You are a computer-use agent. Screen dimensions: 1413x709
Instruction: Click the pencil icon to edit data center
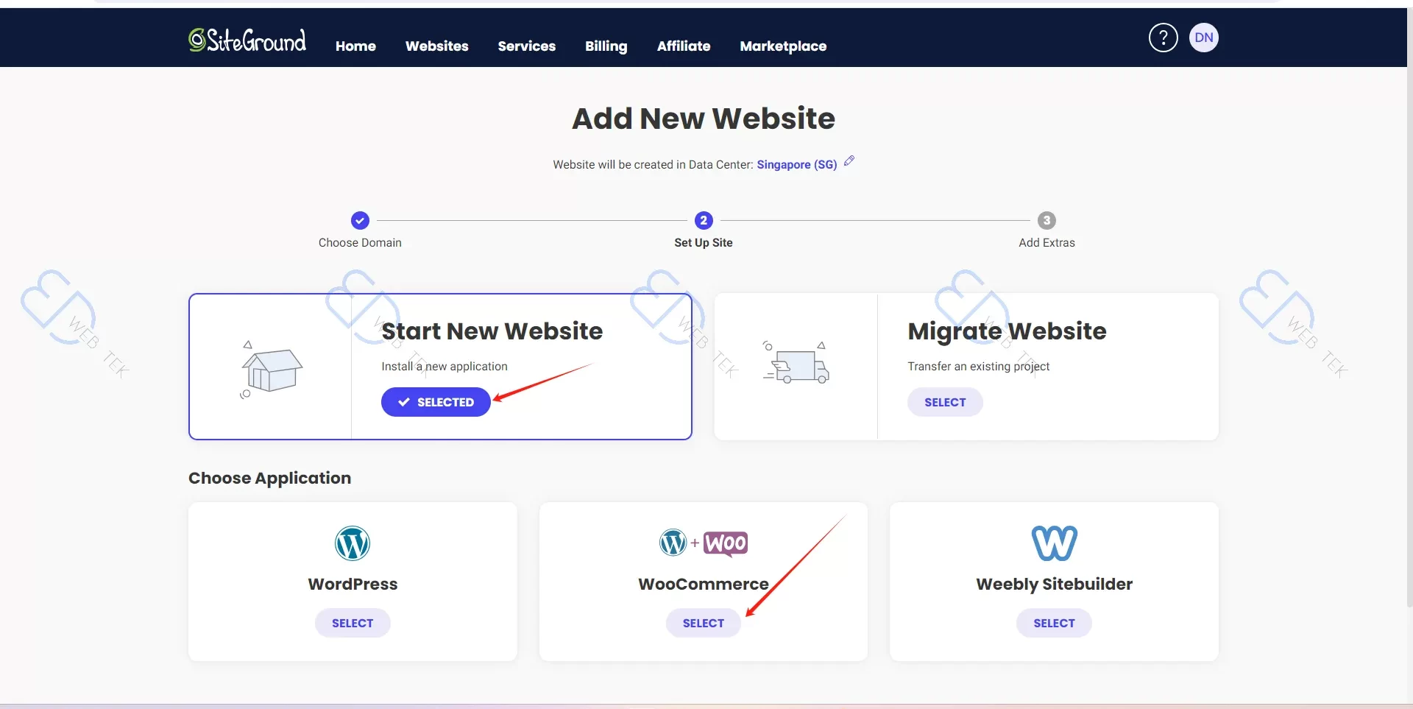pos(849,161)
